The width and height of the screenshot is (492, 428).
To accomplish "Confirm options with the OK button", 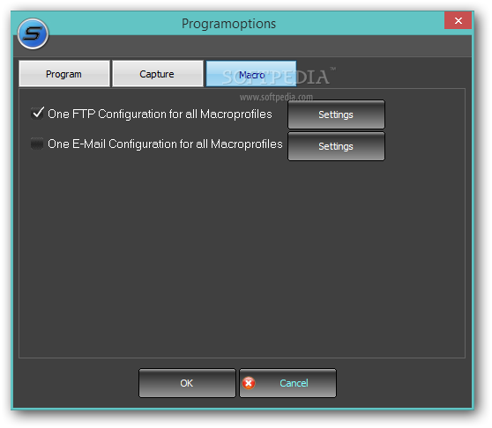I will 187,383.
